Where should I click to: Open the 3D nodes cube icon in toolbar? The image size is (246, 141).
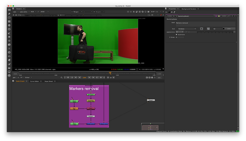click(9, 45)
